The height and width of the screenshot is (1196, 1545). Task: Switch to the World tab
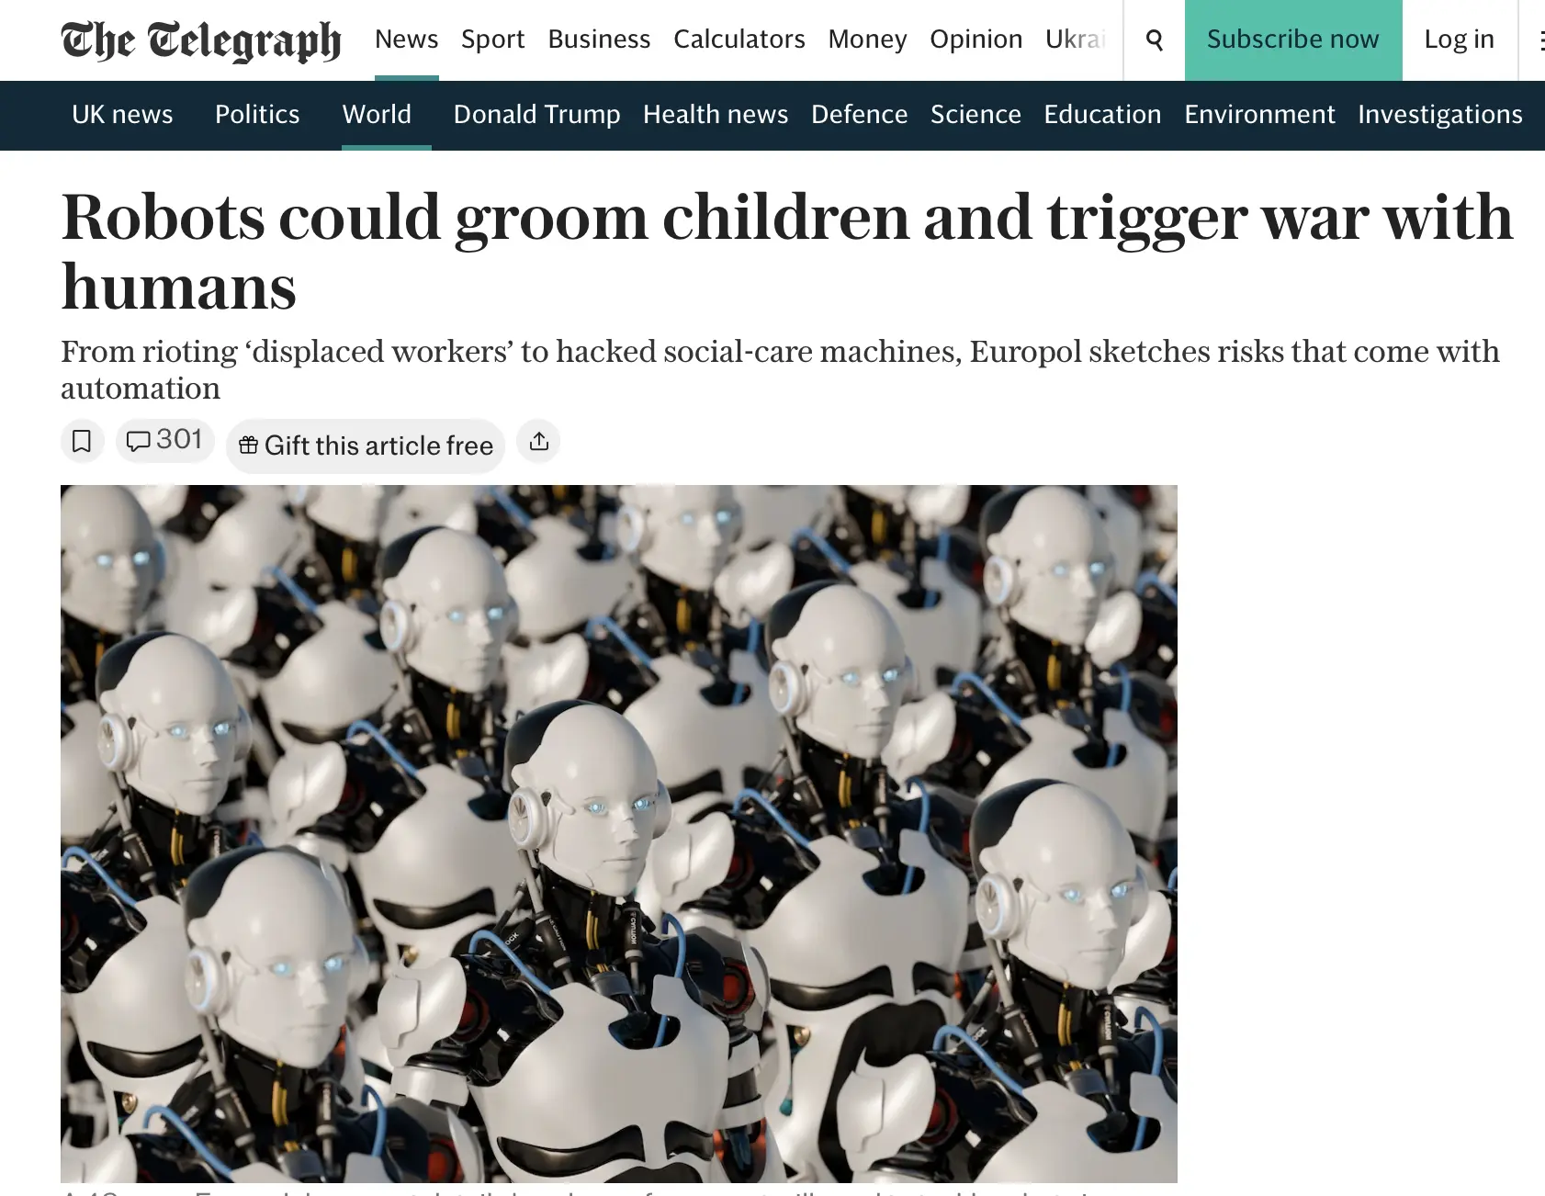[x=377, y=115]
